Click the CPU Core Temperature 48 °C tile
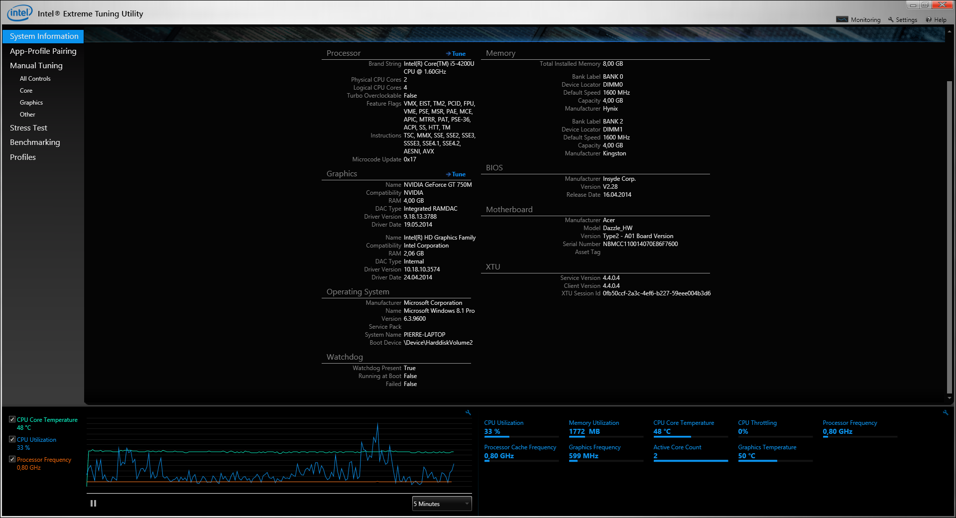The height and width of the screenshot is (518, 956). point(691,428)
